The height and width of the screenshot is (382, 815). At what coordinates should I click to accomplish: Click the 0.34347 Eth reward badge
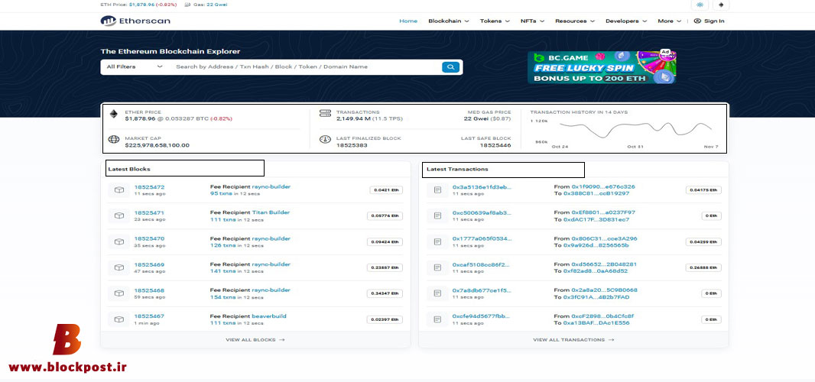[385, 293]
